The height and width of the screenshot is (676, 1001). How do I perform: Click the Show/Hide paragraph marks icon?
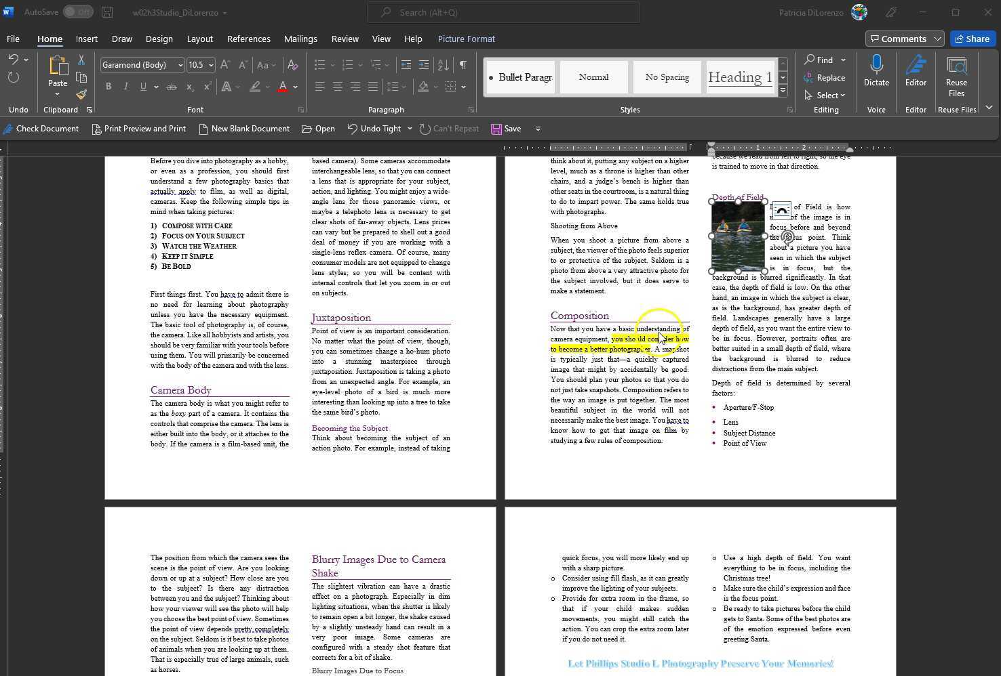(x=463, y=65)
